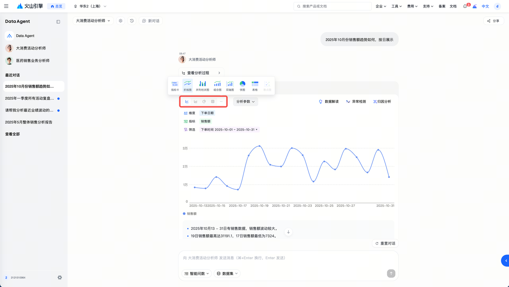The width and height of the screenshot is (509, 287).
Task: Switch language via 中文
Action: pyautogui.click(x=486, y=6)
